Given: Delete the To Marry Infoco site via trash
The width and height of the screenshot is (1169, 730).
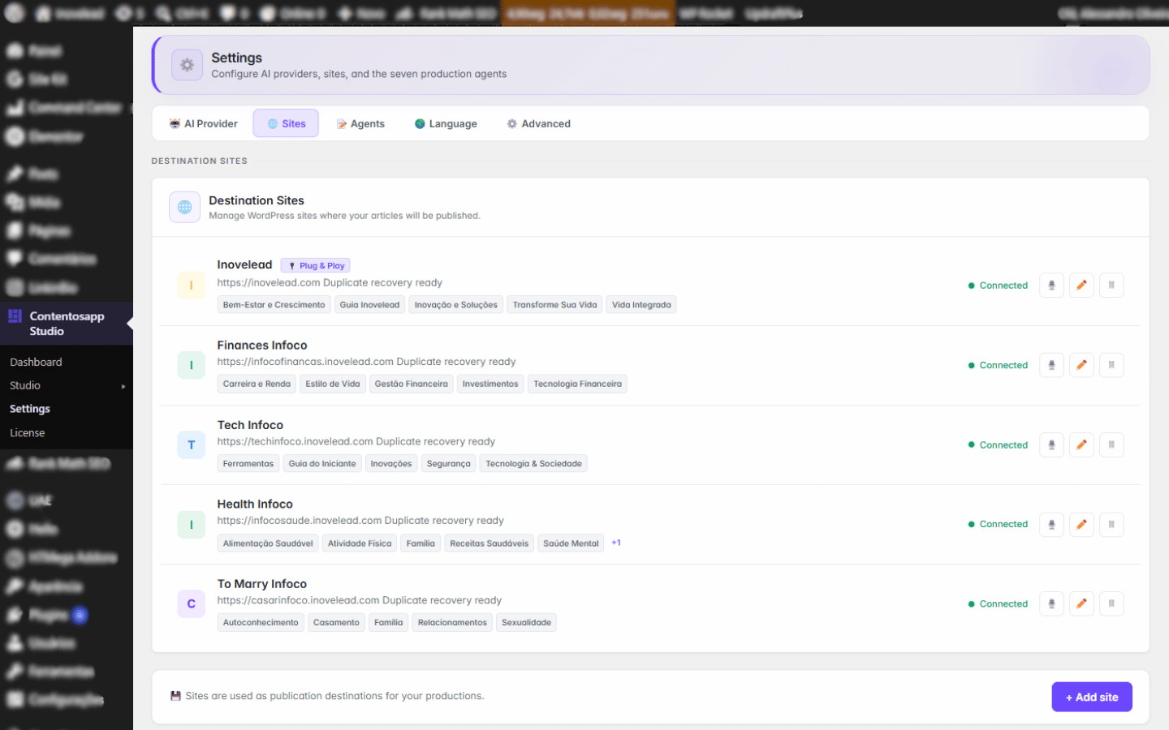Looking at the screenshot, I should click(x=1111, y=603).
